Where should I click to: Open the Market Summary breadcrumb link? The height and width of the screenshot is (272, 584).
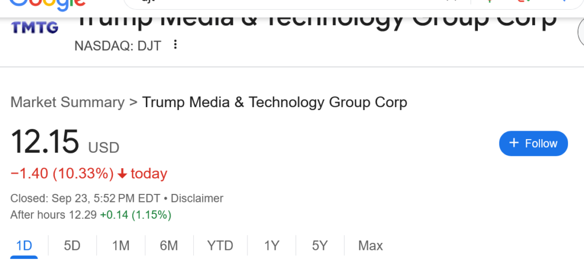(67, 103)
